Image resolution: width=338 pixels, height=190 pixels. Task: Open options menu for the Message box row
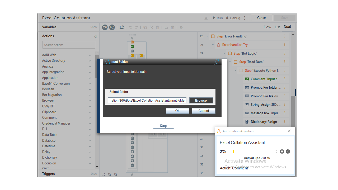(x=285, y=113)
